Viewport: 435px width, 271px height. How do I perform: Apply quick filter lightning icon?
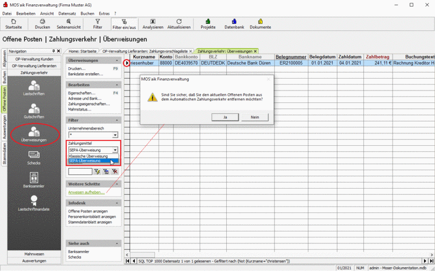tap(97, 172)
